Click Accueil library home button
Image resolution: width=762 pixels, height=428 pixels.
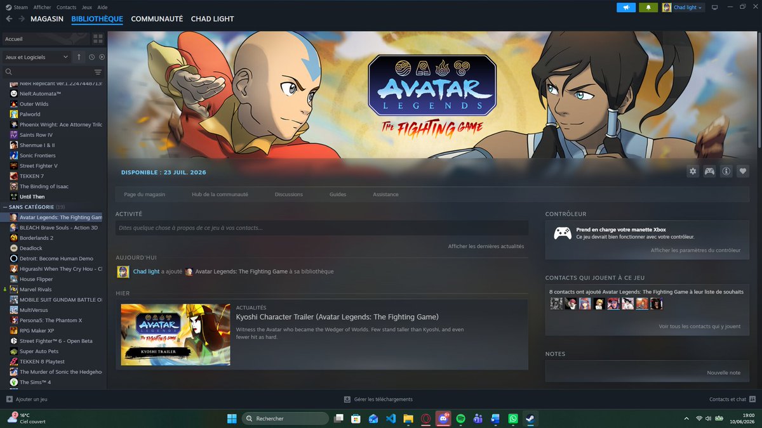[46, 39]
